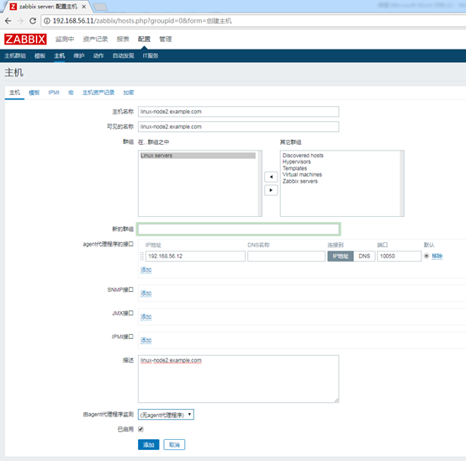Click the site info icon in address bar
This screenshot has width=466, height=461.
[x=47, y=21]
